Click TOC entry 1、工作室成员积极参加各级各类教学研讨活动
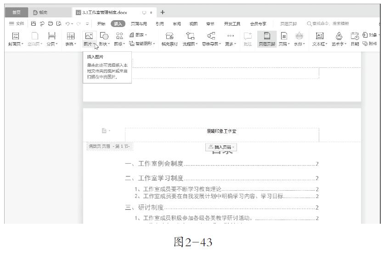This screenshot has width=384, height=254. pyautogui.click(x=226, y=218)
